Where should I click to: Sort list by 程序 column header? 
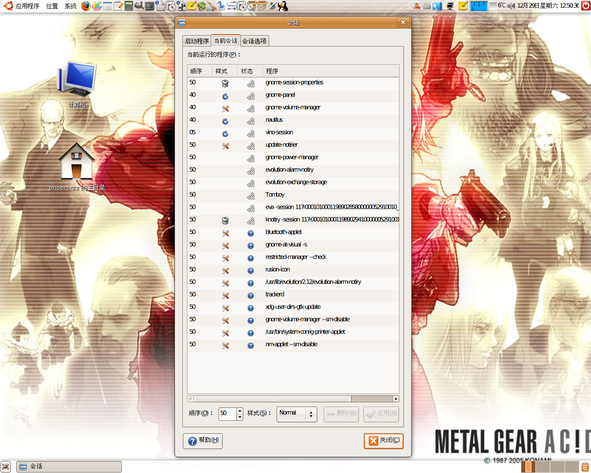coord(331,71)
